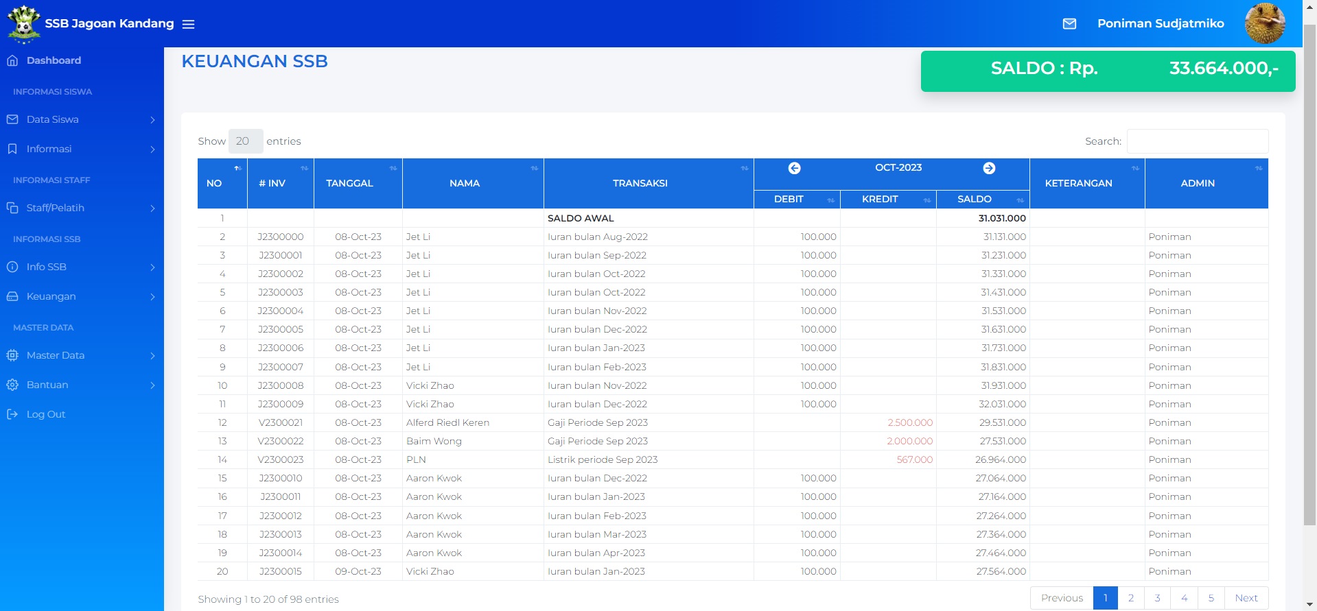Screen dimensions: 1317x611
Task: Sort table by the DEBIT column
Action: click(796, 199)
